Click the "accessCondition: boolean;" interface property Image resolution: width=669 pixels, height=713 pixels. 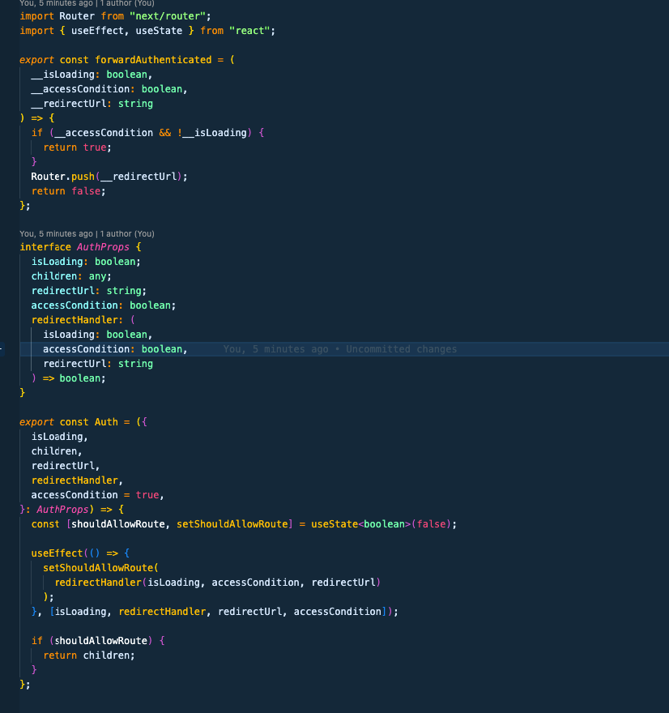pos(103,305)
